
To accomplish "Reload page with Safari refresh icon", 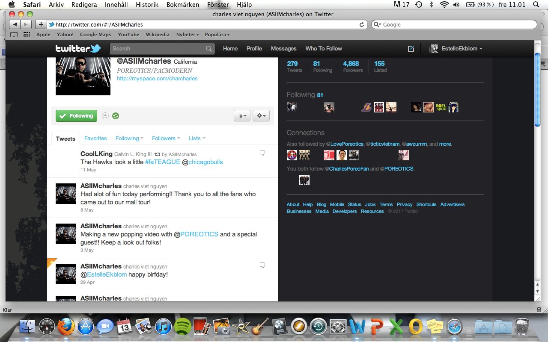I will tap(362, 25).
